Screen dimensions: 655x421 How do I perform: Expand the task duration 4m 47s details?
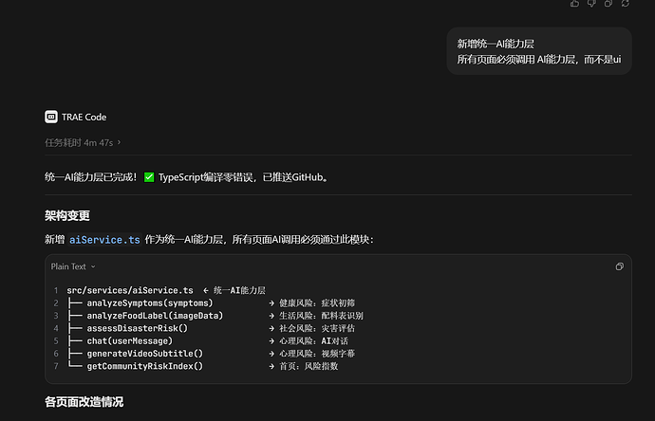coord(83,142)
